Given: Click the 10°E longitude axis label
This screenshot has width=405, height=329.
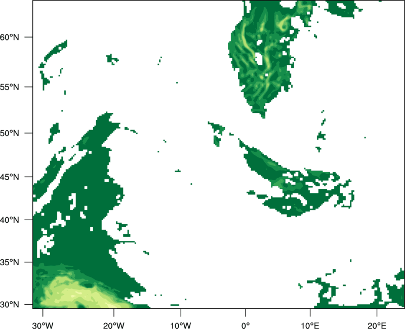Looking at the screenshot, I should pyautogui.click(x=310, y=325).
